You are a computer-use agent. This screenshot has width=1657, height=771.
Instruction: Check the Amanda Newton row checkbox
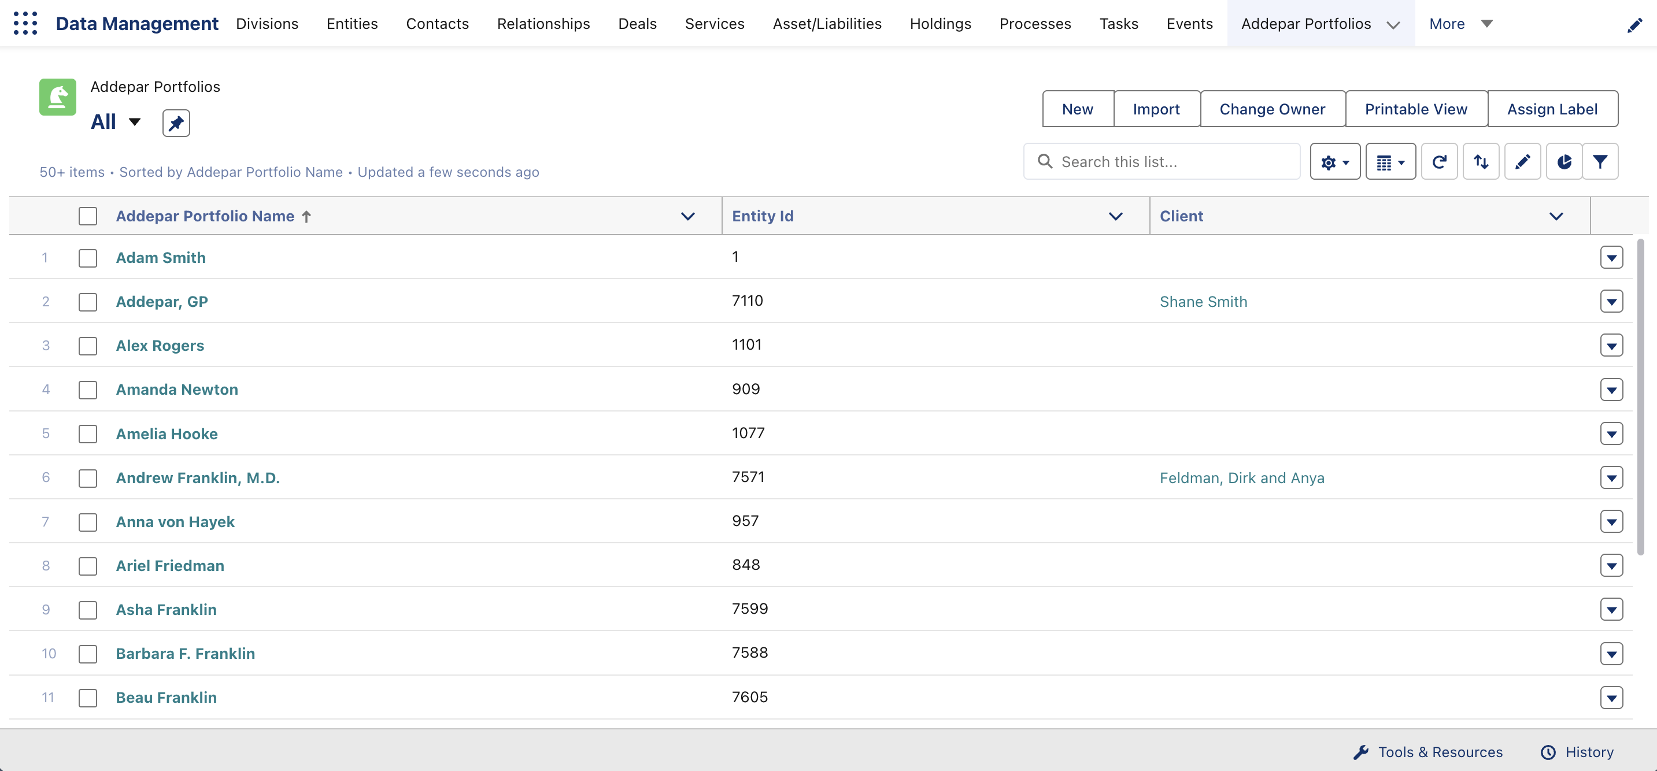point(88,390)
